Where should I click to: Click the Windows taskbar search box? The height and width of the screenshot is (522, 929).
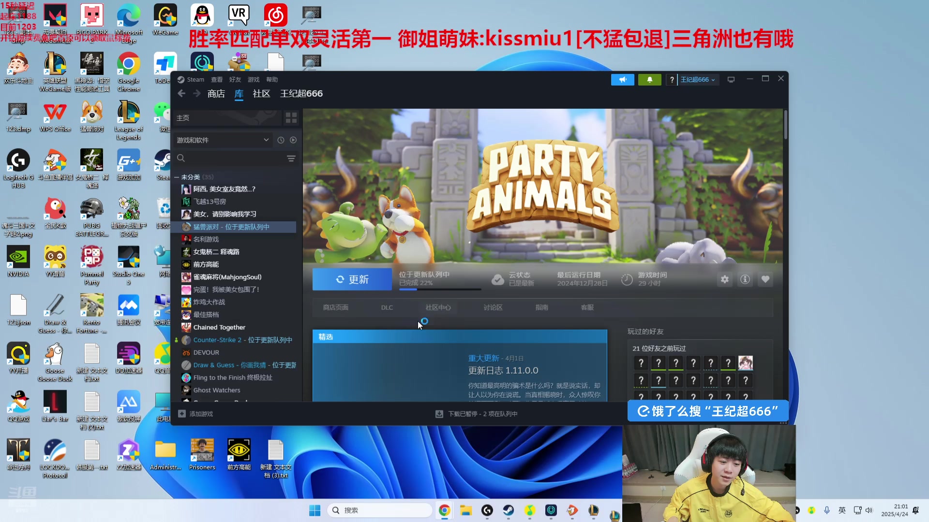380,510
